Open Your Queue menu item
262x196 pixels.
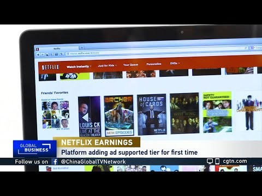click(x=130, y=65)
